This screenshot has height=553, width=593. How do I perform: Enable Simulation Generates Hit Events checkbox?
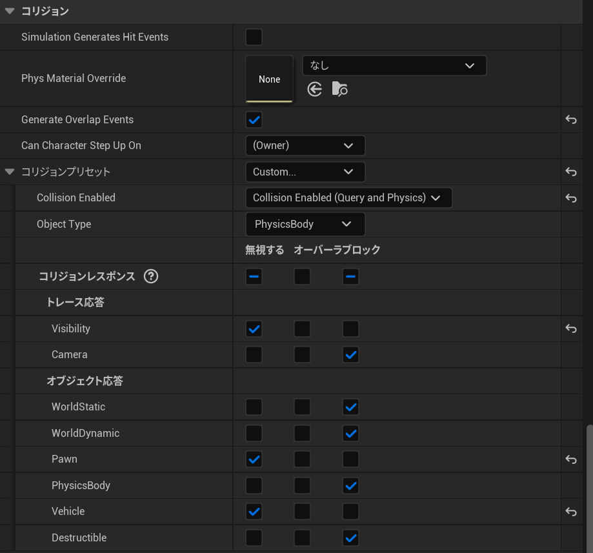[x=254, y=37]
